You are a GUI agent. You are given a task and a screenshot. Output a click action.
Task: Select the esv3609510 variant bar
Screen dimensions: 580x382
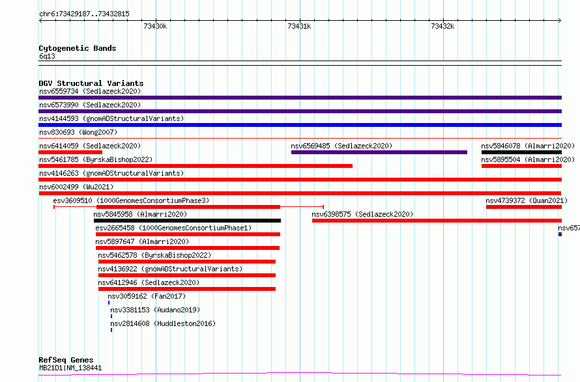click(x=188, y=207)
